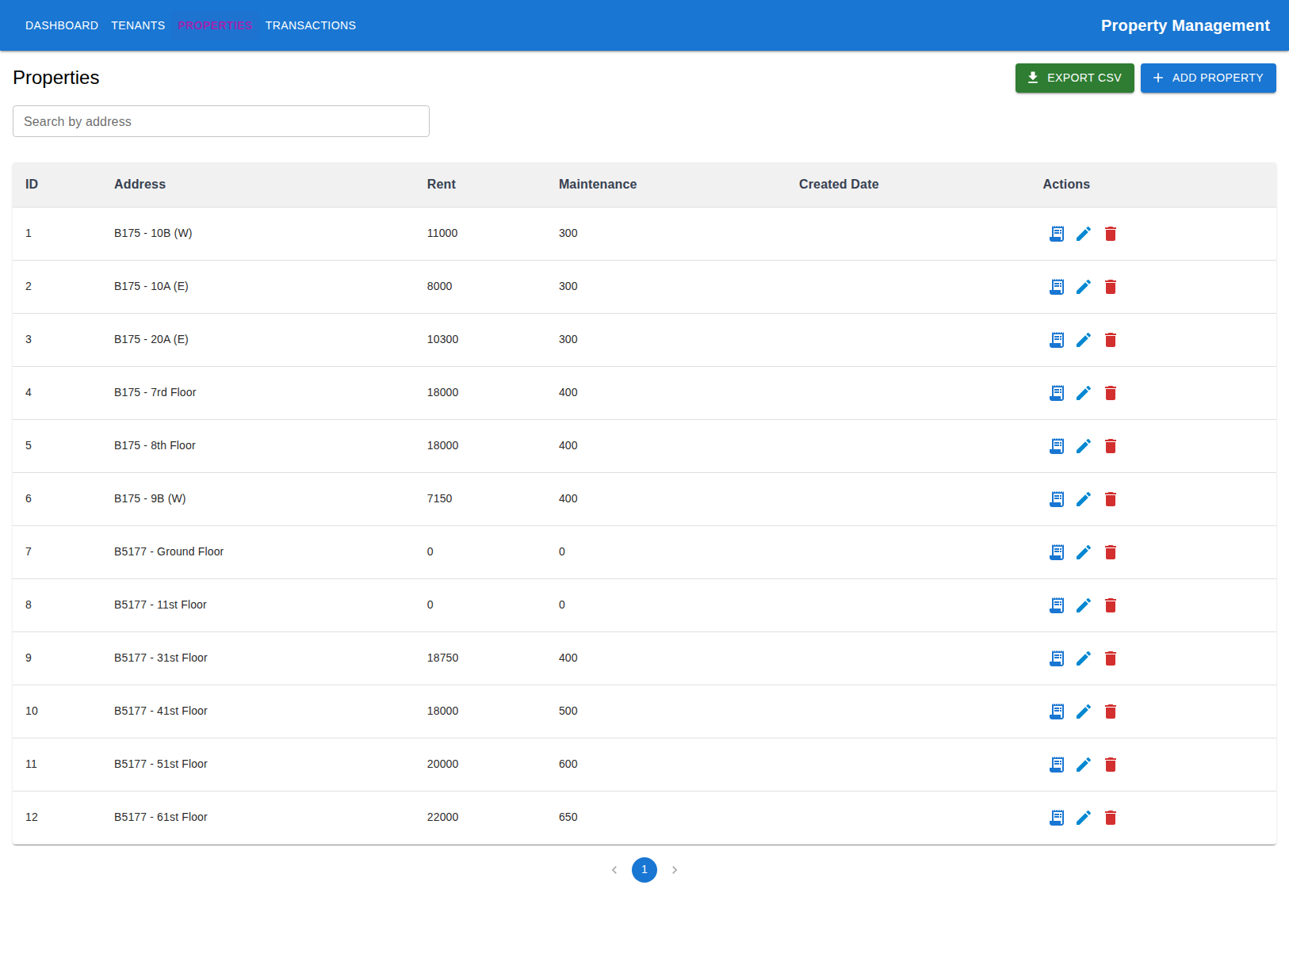Select page 1 in pagination
The width and height of the screenshot is (1289, 969).
coord(644,869)
